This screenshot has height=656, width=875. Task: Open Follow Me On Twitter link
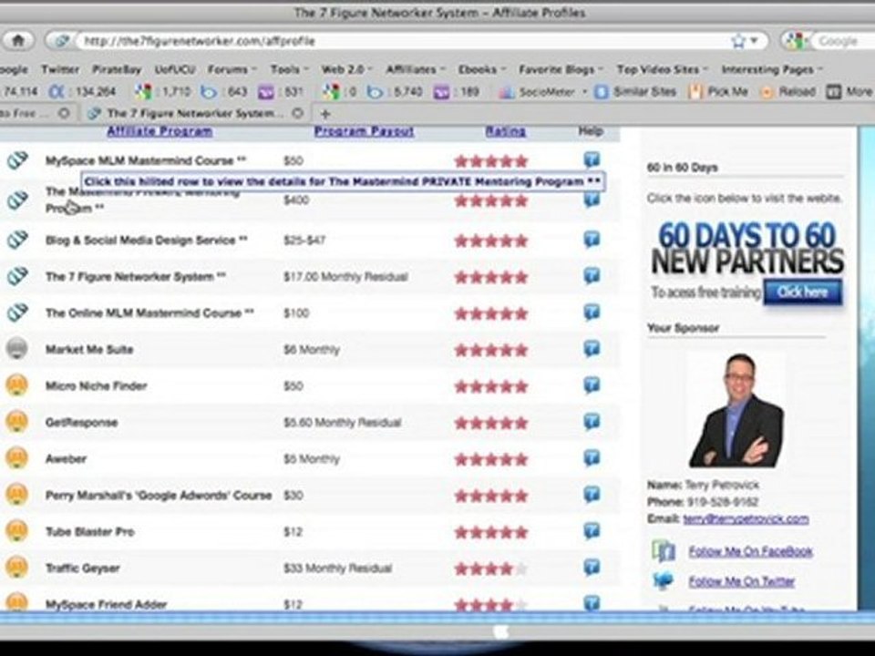click(x=742, y=581)
